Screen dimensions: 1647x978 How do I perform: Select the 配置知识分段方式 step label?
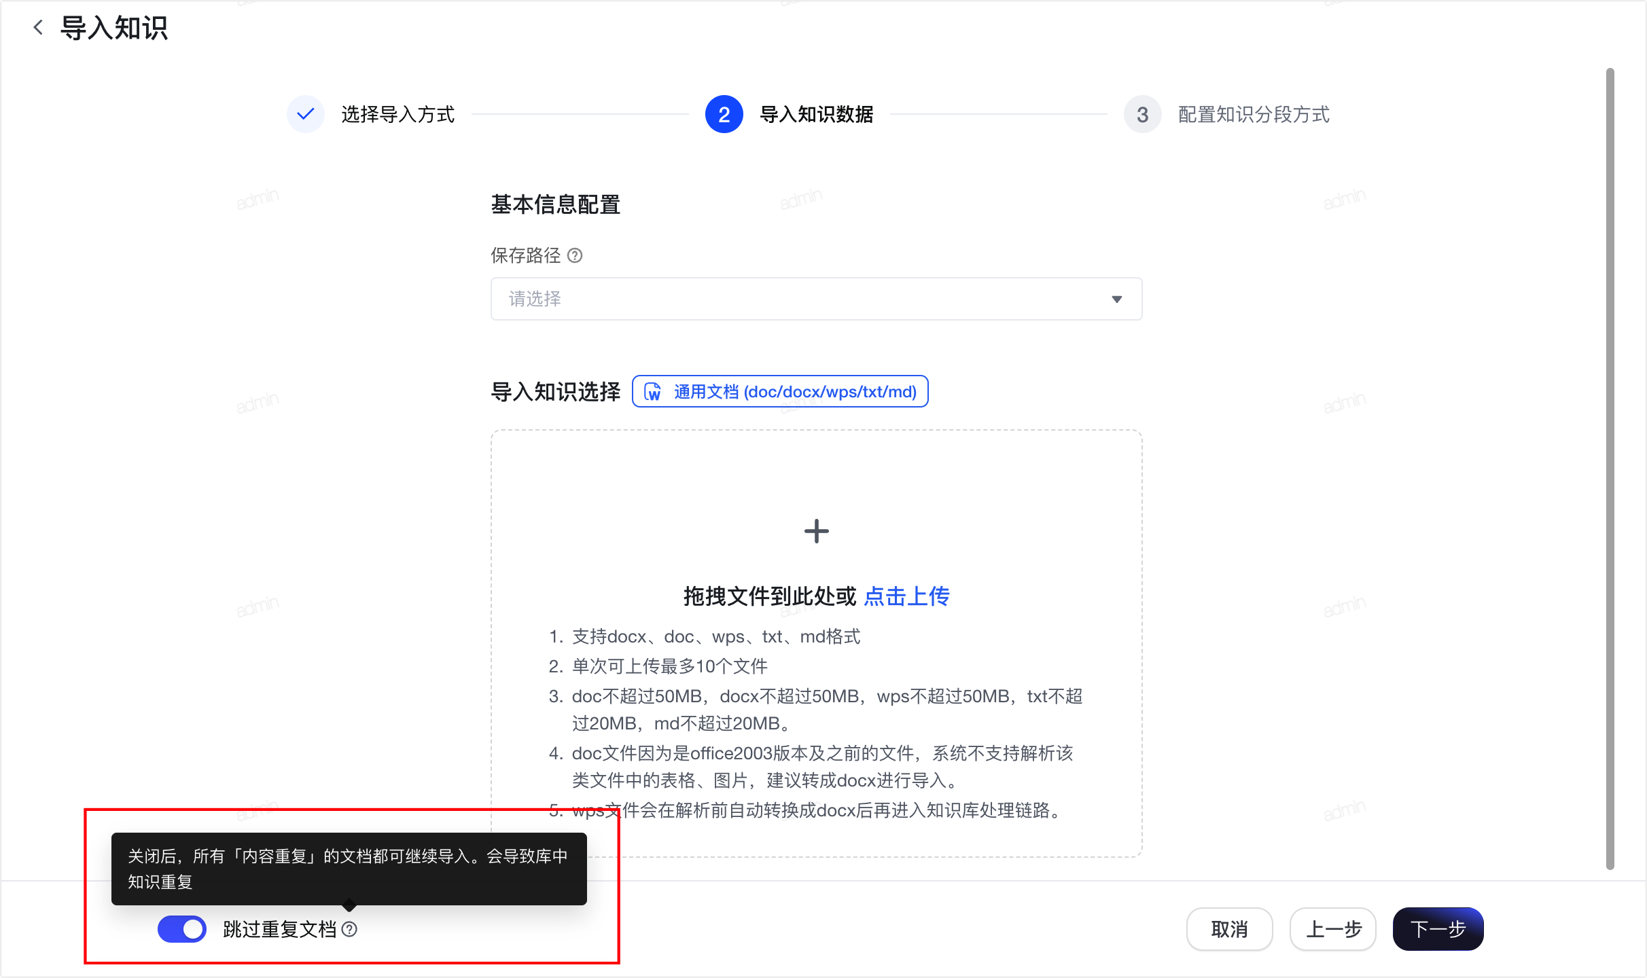[x=1254, y=114]
